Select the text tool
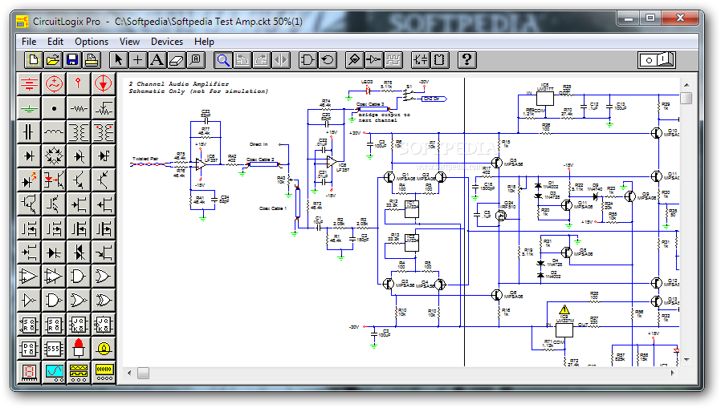 click(157, 60)
